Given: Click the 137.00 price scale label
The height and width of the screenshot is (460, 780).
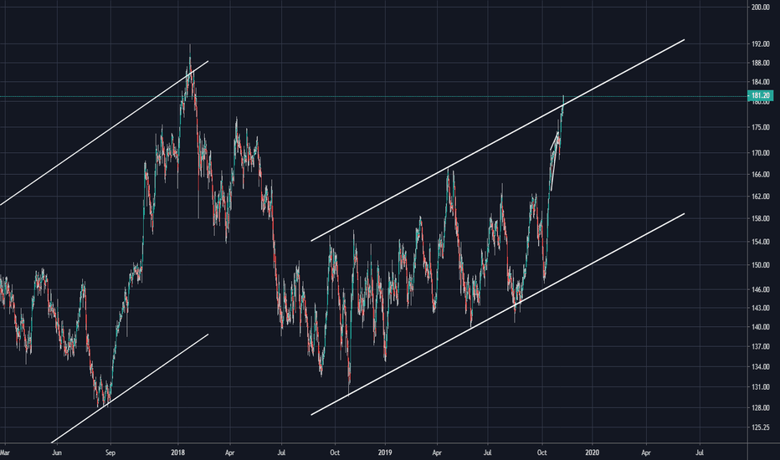Looking at the screenshot, I should click(x=761, y=346).
